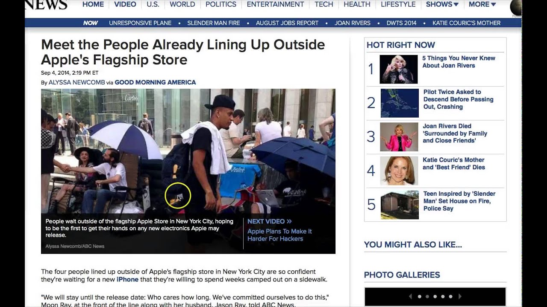The height and width of the screenshot is (307, 547).
Task: Click the 'YOU MIGHT ALSO LIKE...' heading
Action: (x=413, y=245)
